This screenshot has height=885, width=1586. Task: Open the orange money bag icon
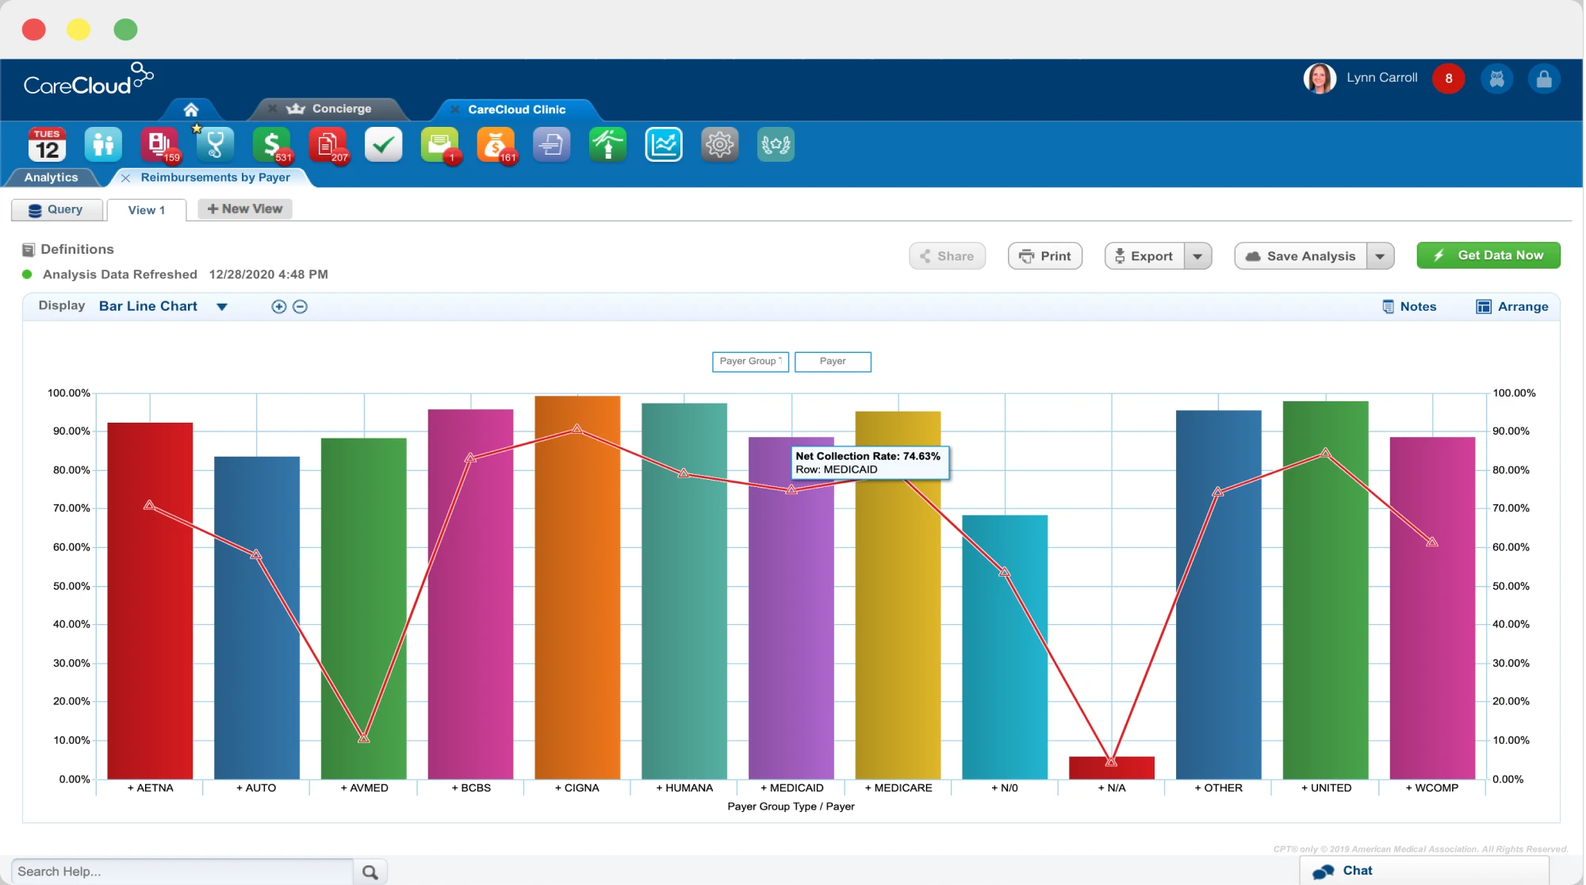pyautogui.click(x=495, y=145)
